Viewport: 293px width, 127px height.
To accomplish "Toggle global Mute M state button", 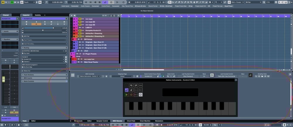I will click(x=3, y=2).
